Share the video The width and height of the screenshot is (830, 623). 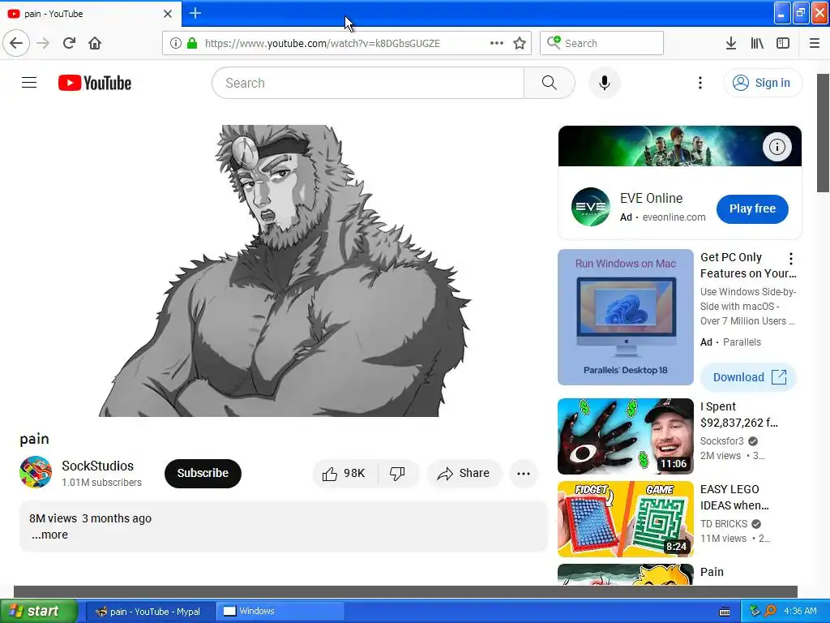point(464,473)
